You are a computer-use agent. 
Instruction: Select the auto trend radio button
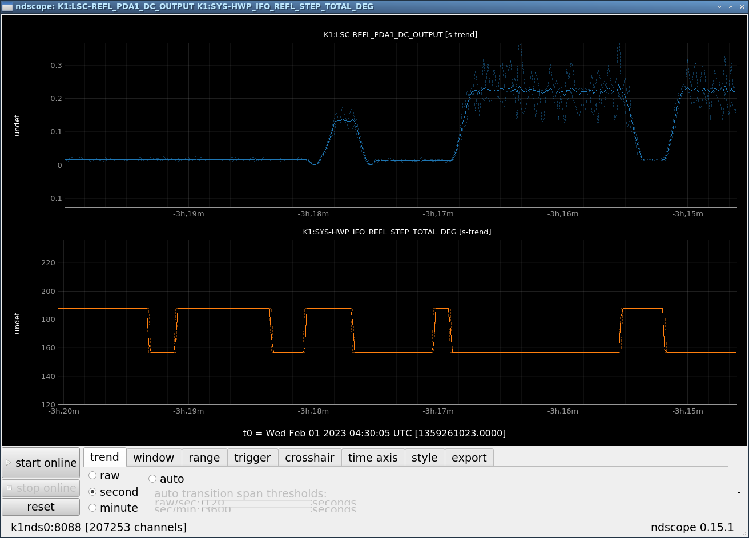pyautogui.click(x=152, y=479)
